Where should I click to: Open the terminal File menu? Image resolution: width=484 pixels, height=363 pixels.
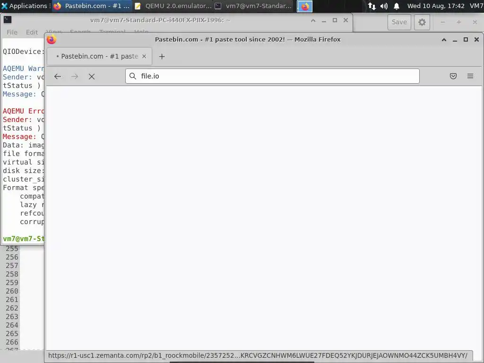[x=12, y=32]
